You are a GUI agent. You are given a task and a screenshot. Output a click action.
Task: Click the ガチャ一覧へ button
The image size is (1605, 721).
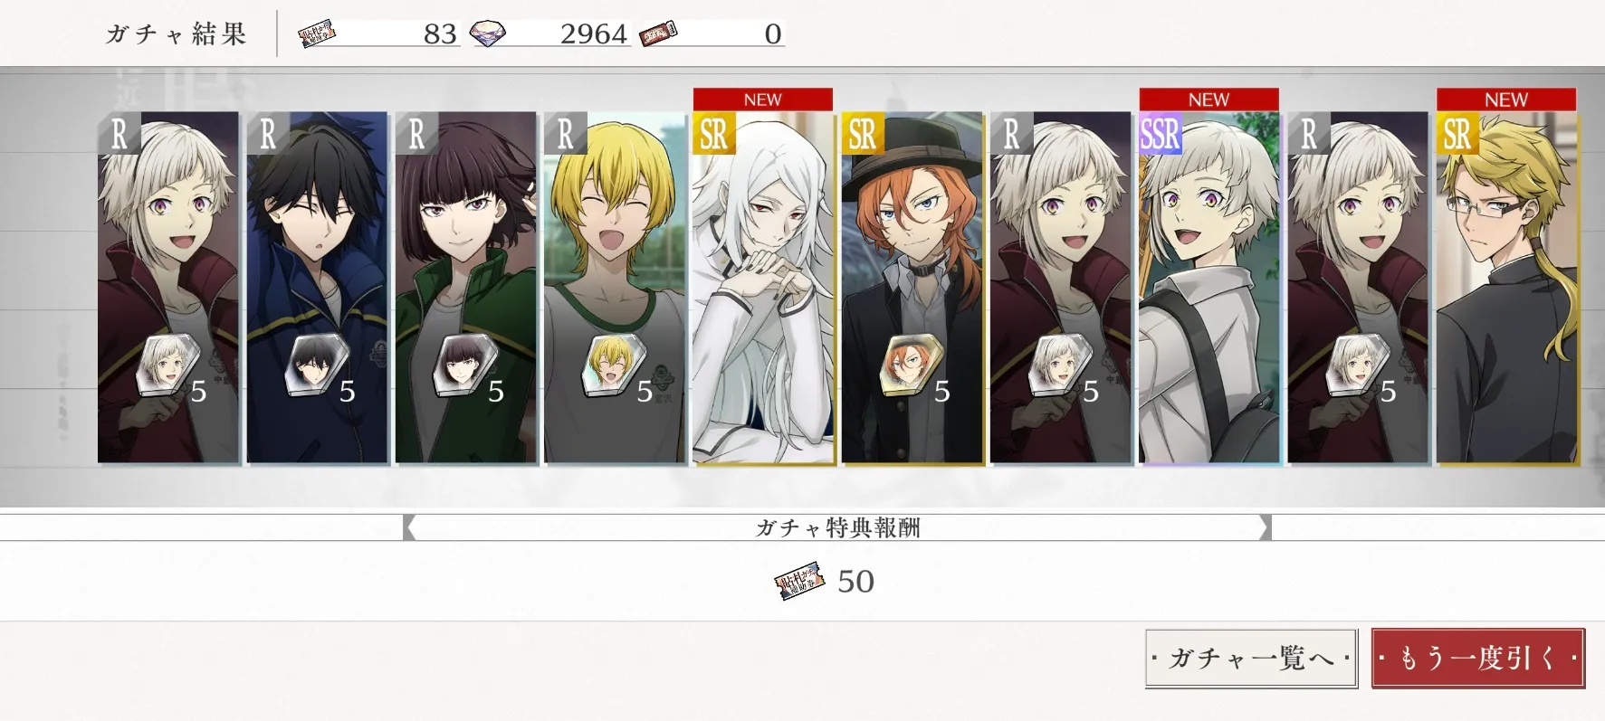point(1251,658)
